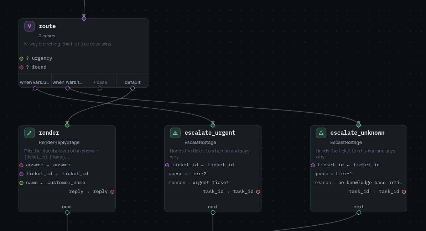Click the input port atop the render node
Image resolution: width=426 pixels, height=231 pixels.
pyautogui.click(x=67, y=125)
